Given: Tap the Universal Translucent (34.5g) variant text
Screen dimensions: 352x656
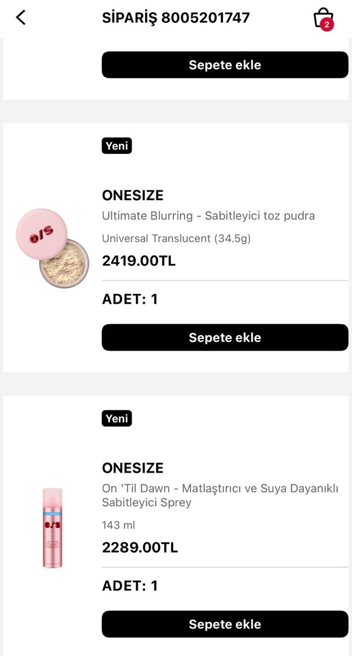Looking at the screenshot, I should [176, 239].
